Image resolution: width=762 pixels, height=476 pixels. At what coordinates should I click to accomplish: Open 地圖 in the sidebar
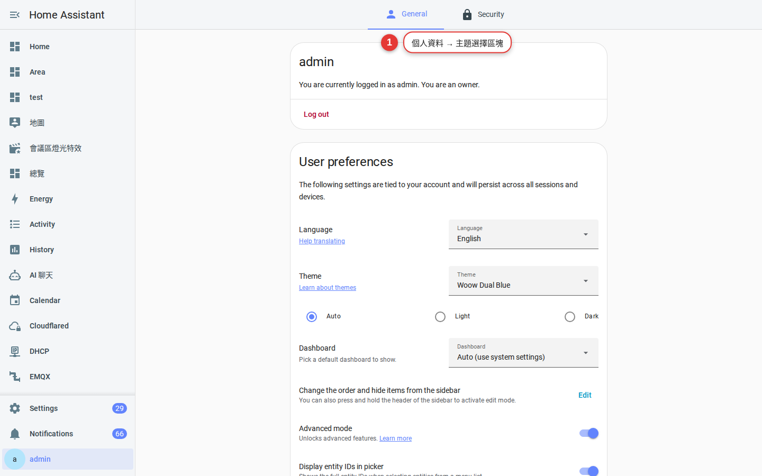[68, 123]
